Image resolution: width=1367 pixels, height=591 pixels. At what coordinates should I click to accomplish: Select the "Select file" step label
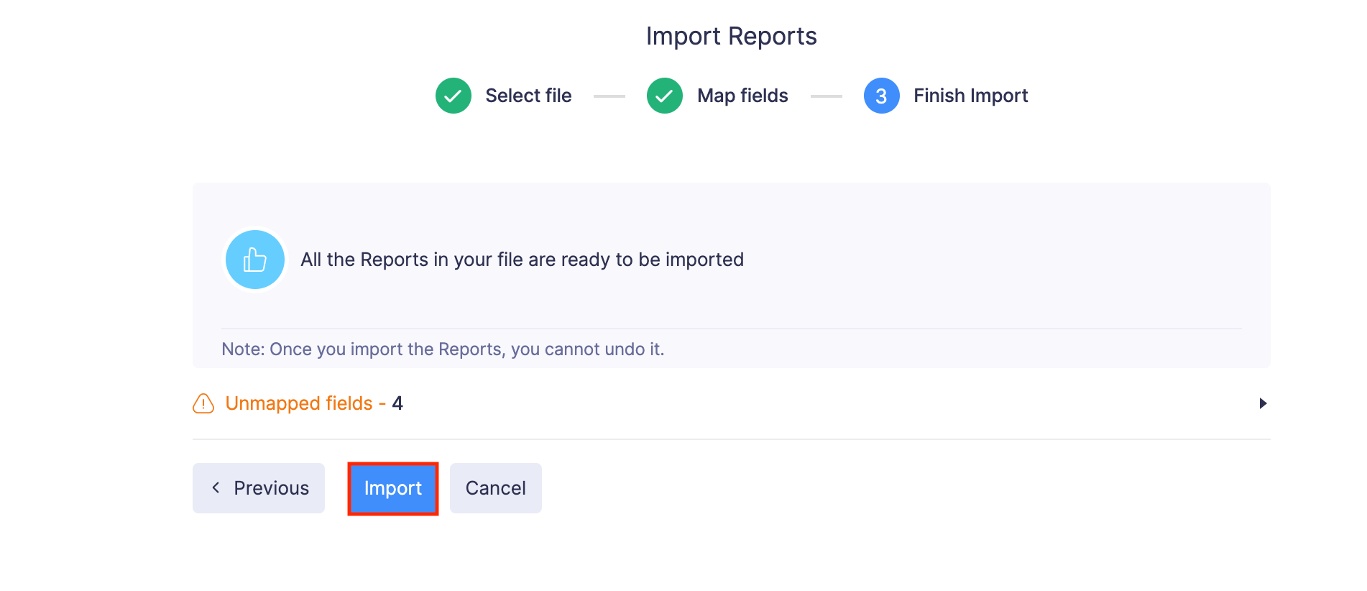(x=528, y=95)
